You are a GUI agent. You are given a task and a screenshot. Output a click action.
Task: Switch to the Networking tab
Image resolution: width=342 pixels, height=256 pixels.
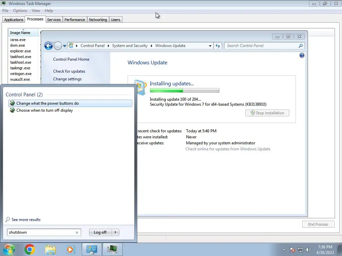coord(98,20)
